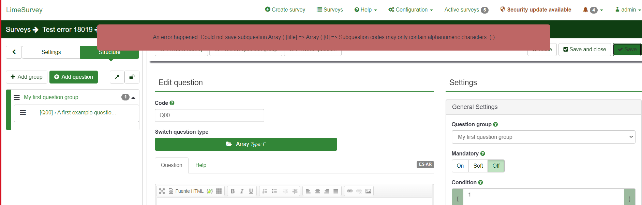642x205 pixels.
Task: Click Save and close button
Action: click(x=584, y=50)
